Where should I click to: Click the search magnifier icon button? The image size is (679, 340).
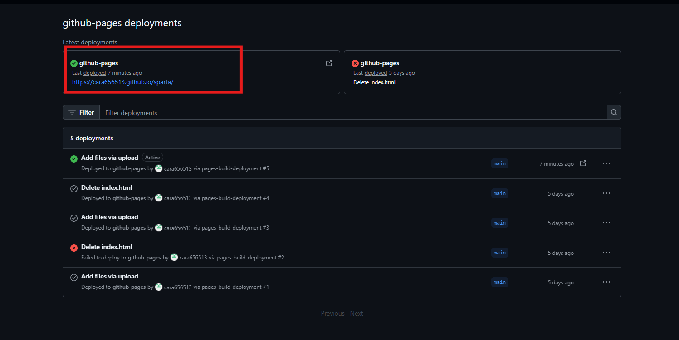614,112
